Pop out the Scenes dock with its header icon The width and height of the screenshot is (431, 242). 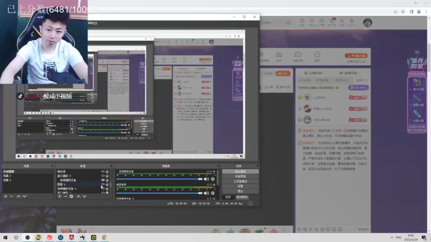tap(52, 166)
